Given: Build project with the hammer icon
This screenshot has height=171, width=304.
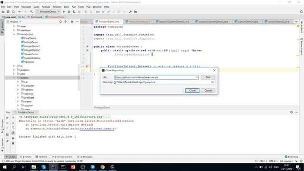Looking at the screenshot, I should pyautogui.click(x=31, y=12).
